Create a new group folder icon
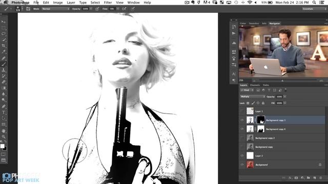This screenshot has height=184, width=328. pyautogui.click(x=309, y=178)
